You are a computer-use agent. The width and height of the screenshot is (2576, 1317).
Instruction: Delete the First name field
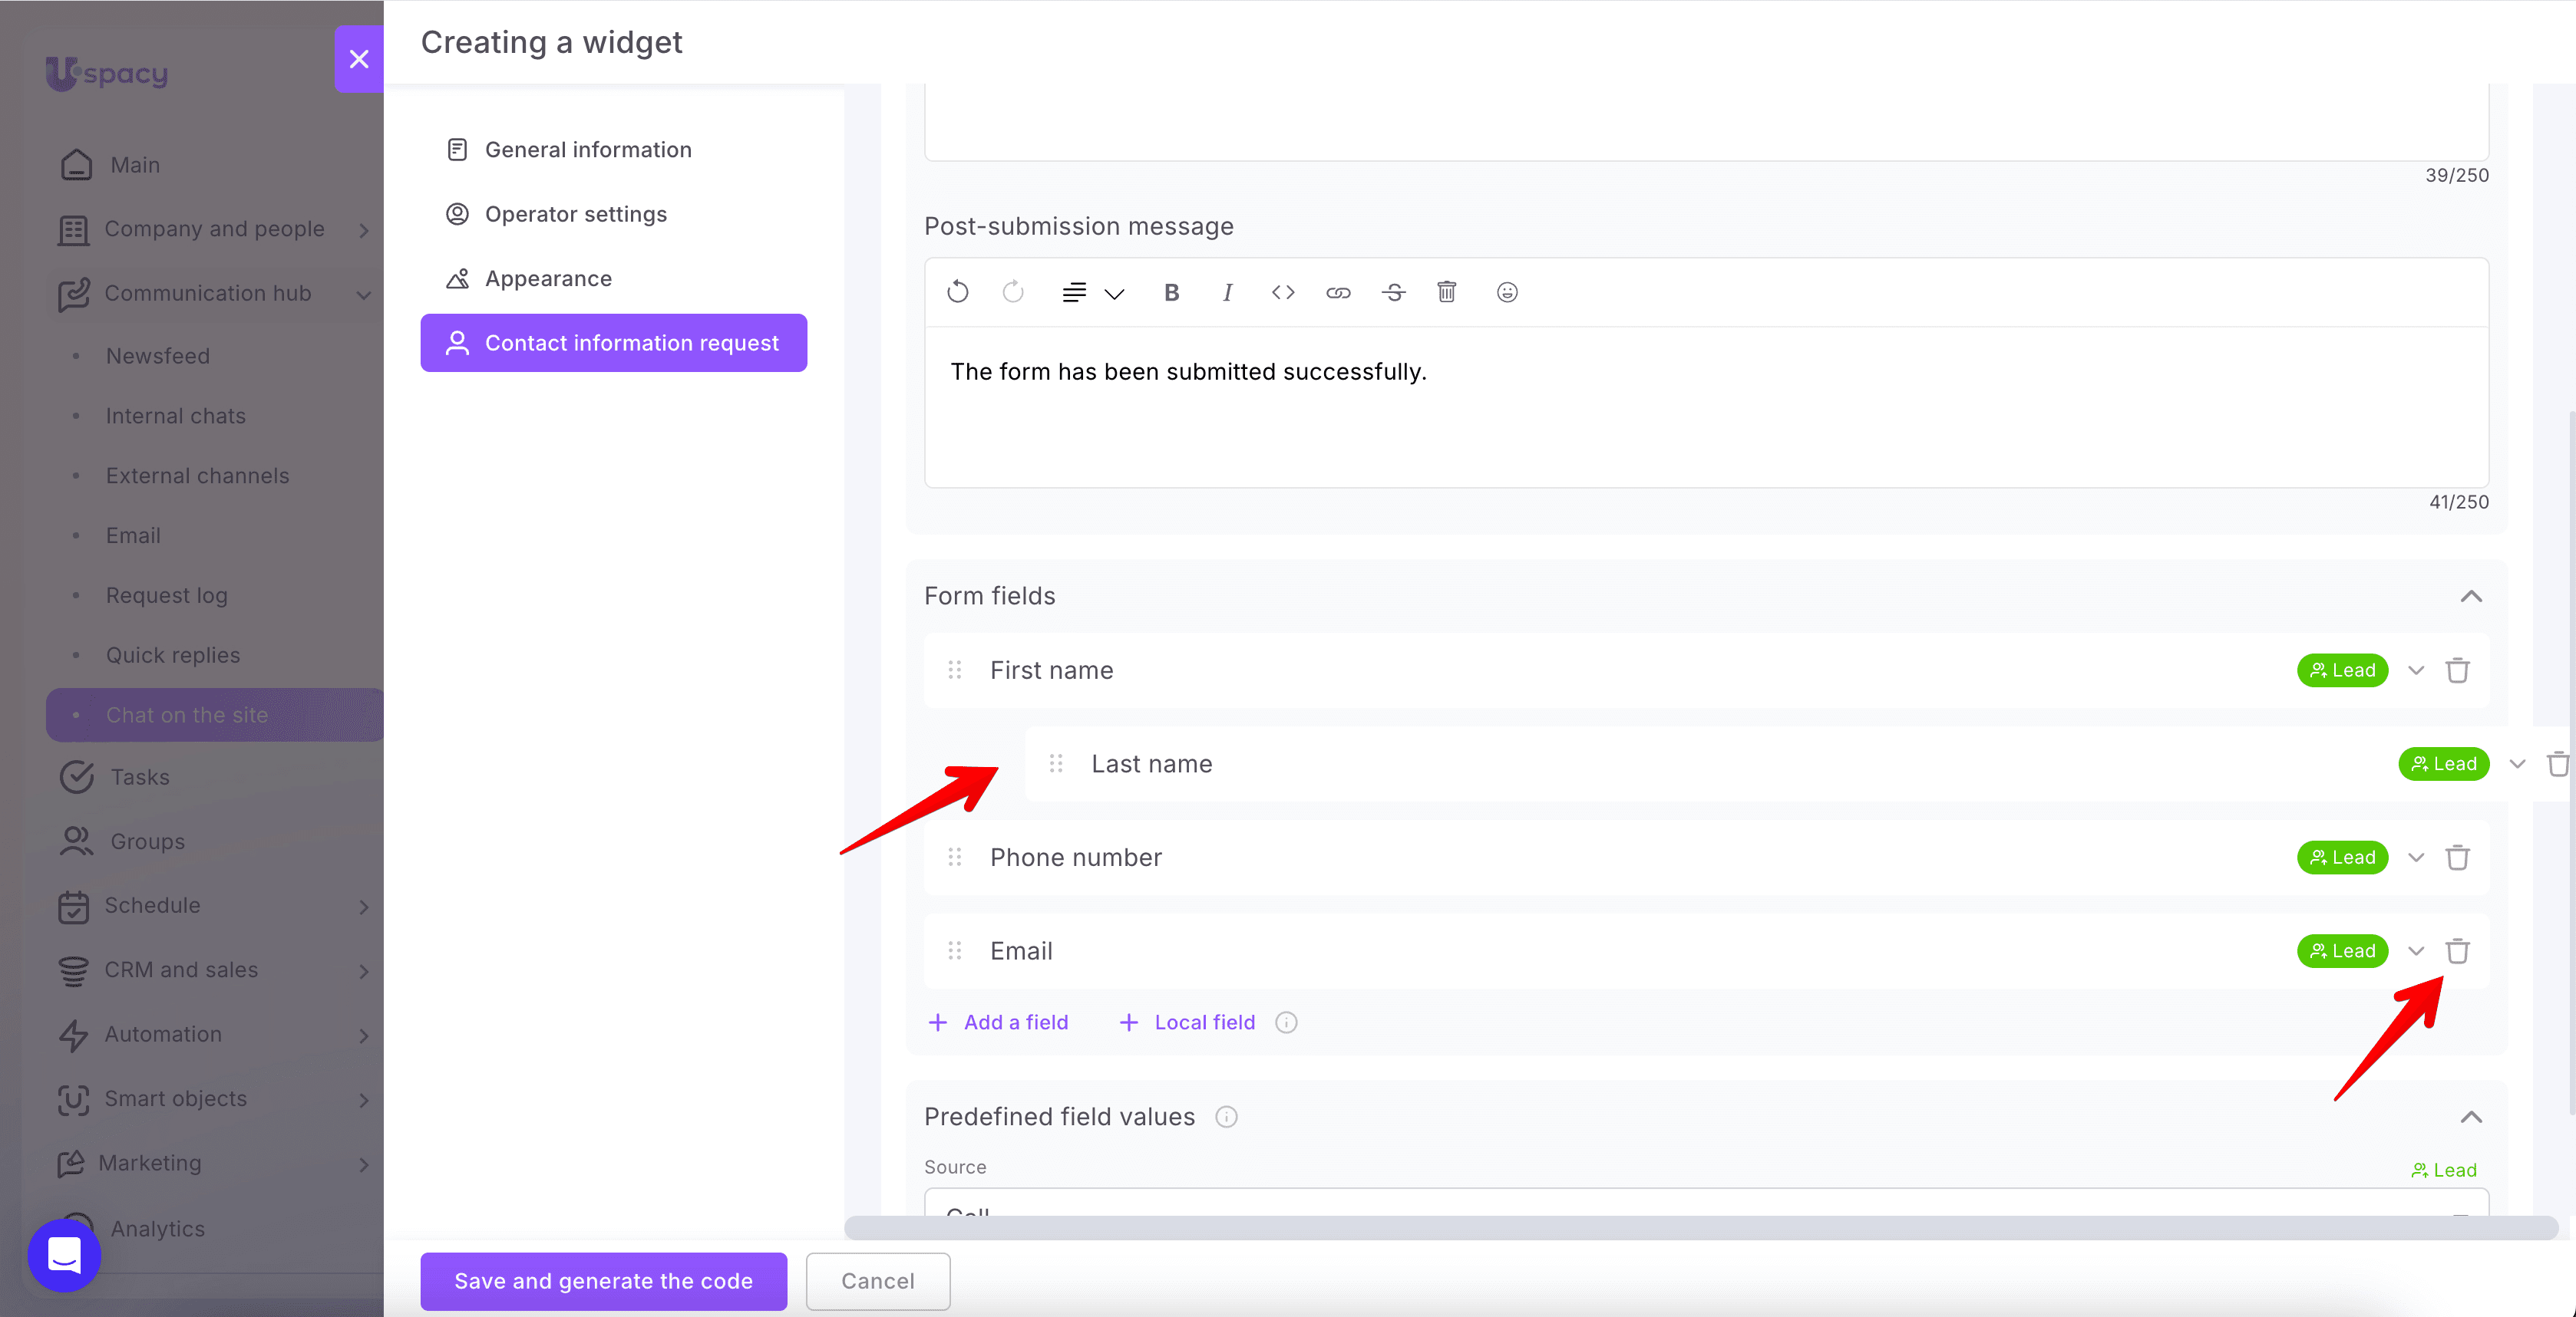2457,670
